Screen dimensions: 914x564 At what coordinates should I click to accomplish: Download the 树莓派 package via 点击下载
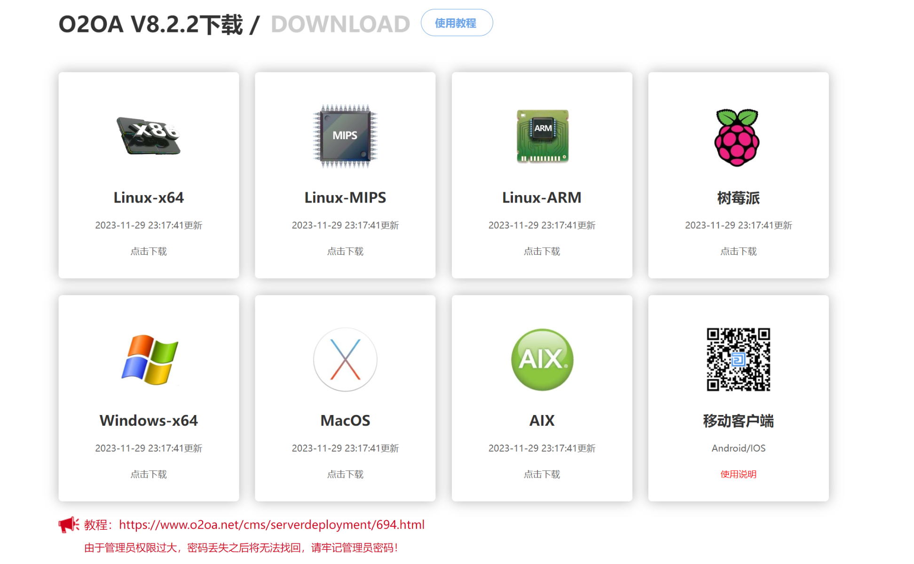pos(738,251)
